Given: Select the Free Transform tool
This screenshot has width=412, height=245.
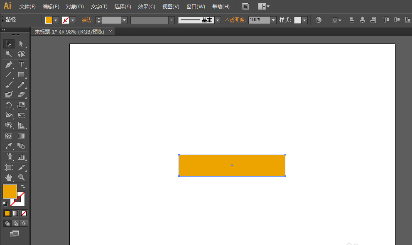Looking at the screenshot, I should (21, 115).
